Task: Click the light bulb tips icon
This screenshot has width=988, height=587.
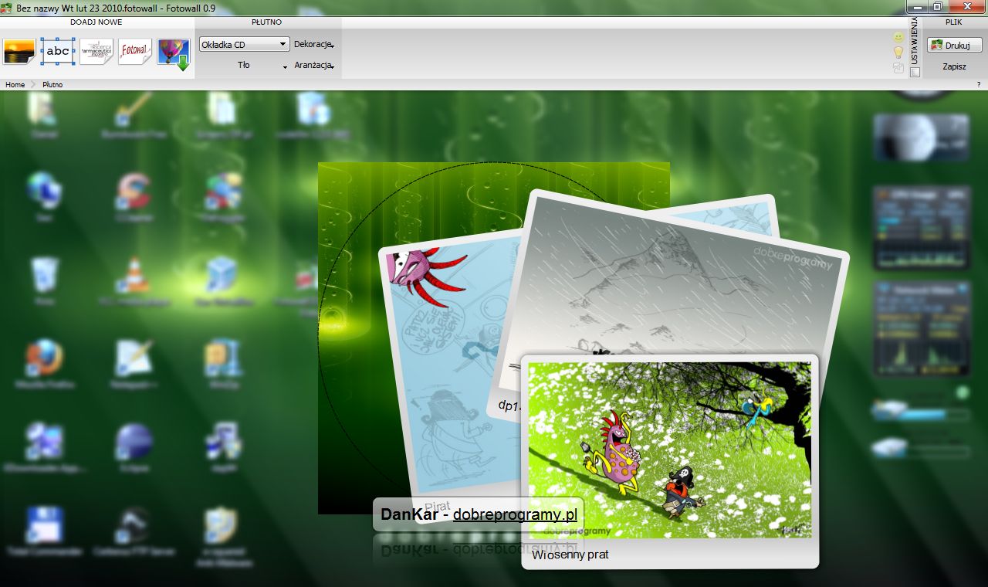Action: point(898,53)
